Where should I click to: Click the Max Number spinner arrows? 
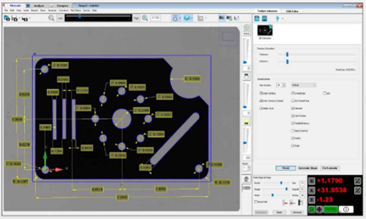point(284,85)
